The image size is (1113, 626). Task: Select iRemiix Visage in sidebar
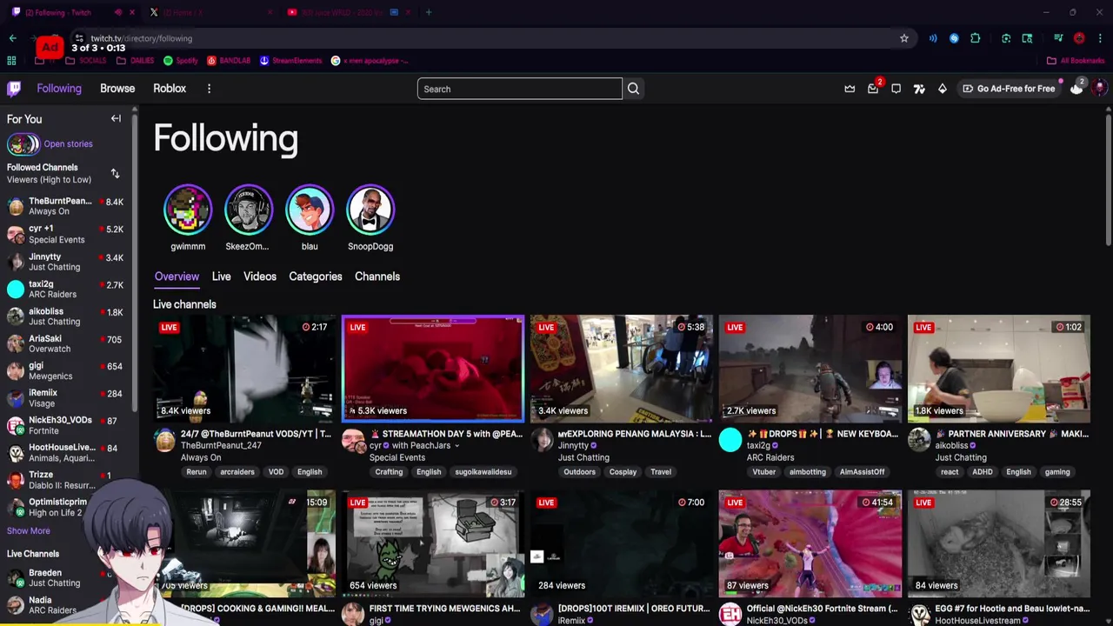pos(65,397)
